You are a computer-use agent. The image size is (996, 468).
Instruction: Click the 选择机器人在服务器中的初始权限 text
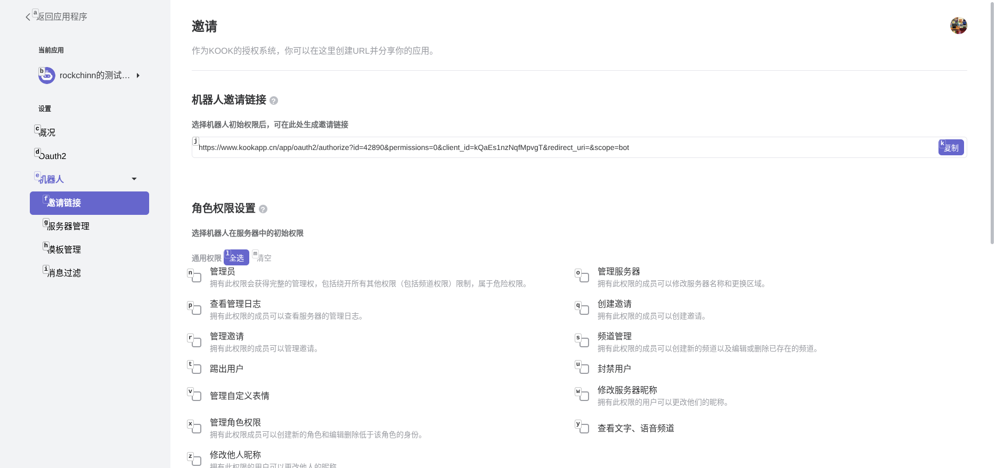248,233
